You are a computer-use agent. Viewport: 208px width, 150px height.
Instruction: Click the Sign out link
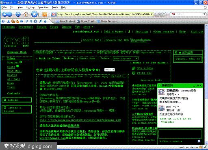(x=197, y=31)
